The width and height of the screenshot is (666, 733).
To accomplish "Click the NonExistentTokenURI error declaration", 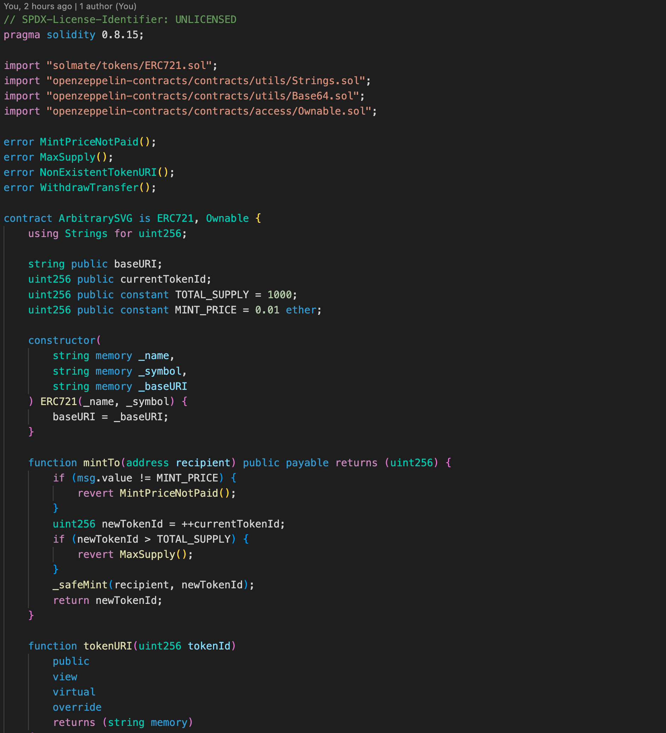I will tap(98, 172).
